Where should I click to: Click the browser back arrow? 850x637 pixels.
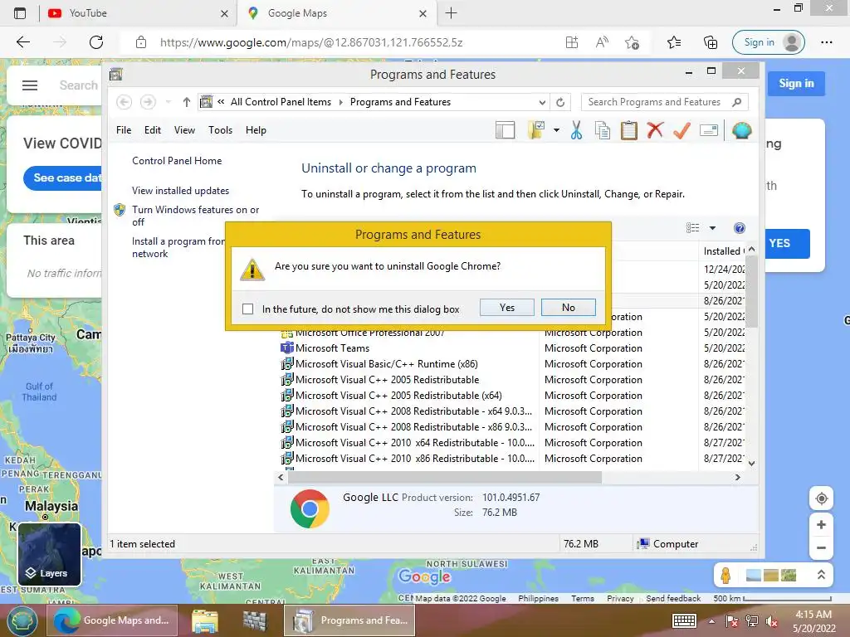pos(22,42)
